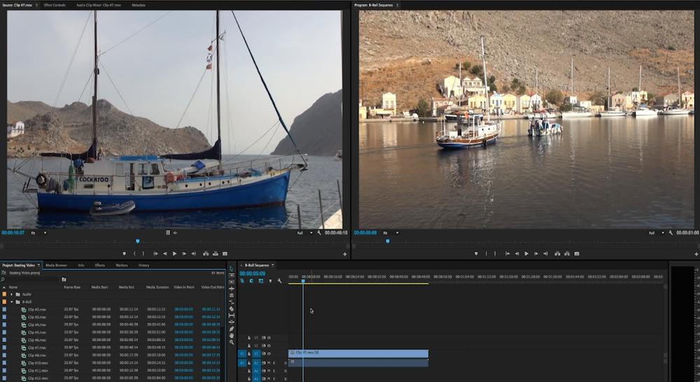Switch to the Media Browser tab

(56, 265)
